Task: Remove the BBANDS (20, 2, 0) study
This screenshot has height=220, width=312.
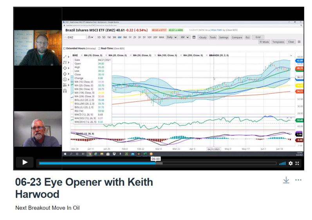Action: pyautogui.click(x=207, y=55)
